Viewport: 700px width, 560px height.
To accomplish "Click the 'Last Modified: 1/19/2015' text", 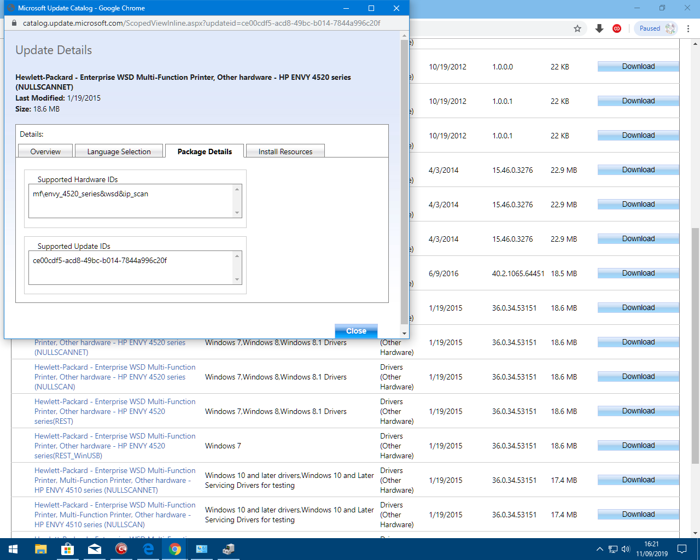I will (x=58, y=98).
